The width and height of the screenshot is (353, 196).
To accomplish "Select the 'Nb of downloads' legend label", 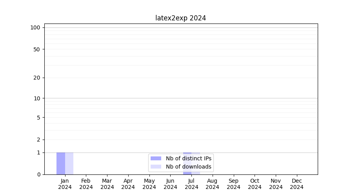I will click(189, 167).
